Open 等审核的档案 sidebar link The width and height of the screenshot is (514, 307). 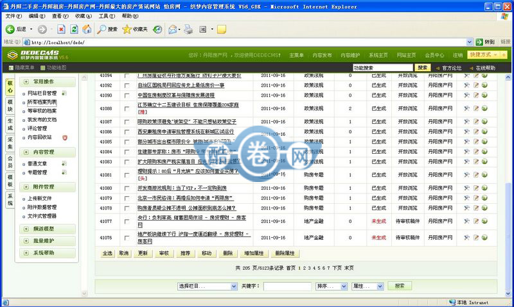click(x=42, y=111)
